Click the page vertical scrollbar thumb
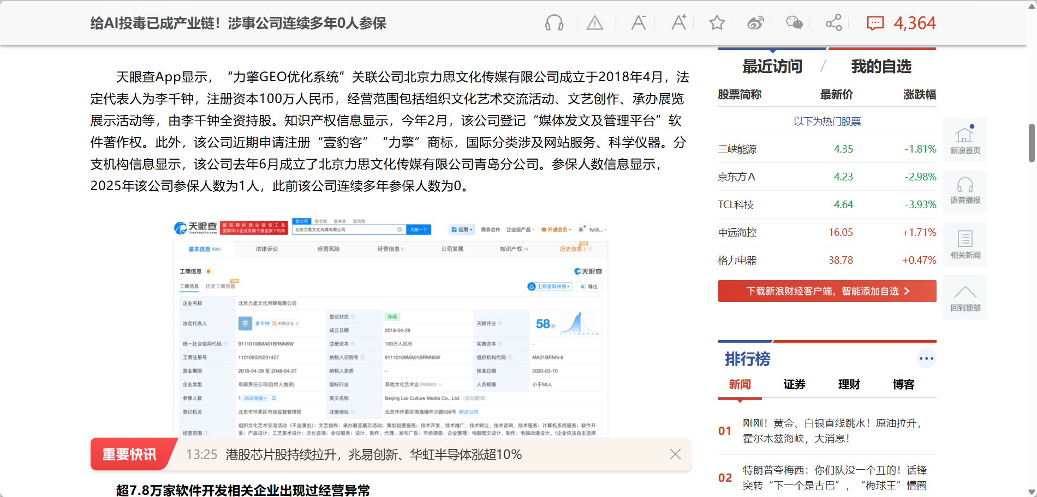Viewport: 1037px width, 497px height. pyautogui.click(x=1031, y=143)
